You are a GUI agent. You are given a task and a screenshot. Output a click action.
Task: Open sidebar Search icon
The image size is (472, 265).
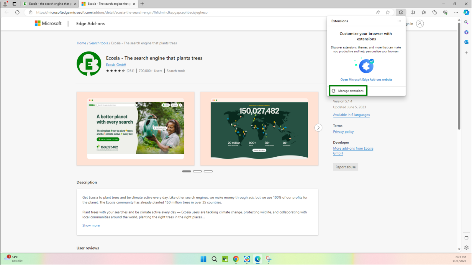(466, 22)
